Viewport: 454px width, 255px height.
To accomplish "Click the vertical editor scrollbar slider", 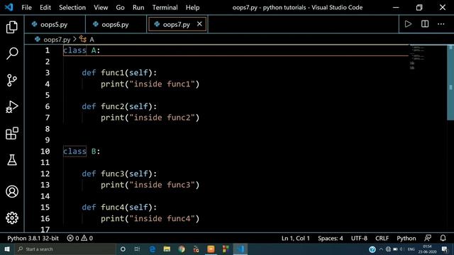I will pos(450,82).
